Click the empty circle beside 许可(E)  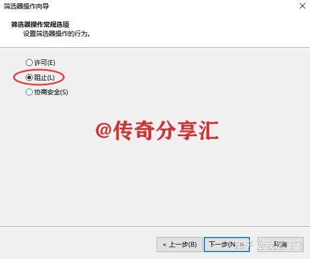pyautogui.click(x=29, y=63)
